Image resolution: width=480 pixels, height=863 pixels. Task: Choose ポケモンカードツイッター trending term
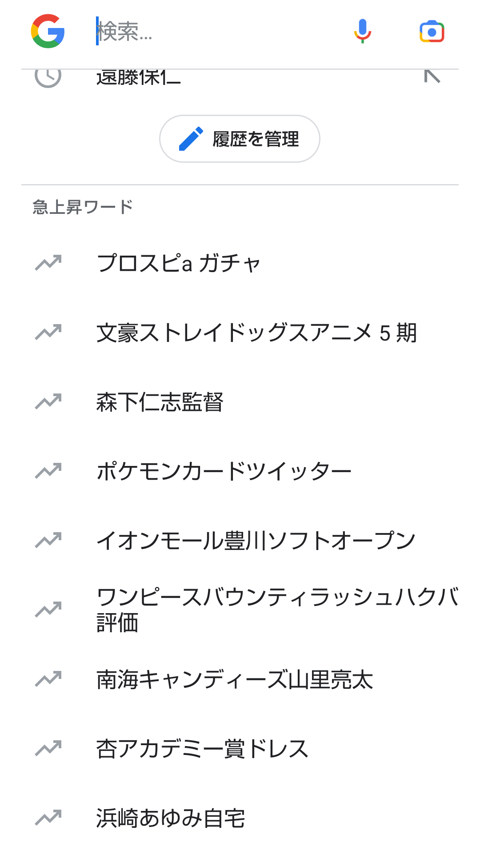click(224, 471)
